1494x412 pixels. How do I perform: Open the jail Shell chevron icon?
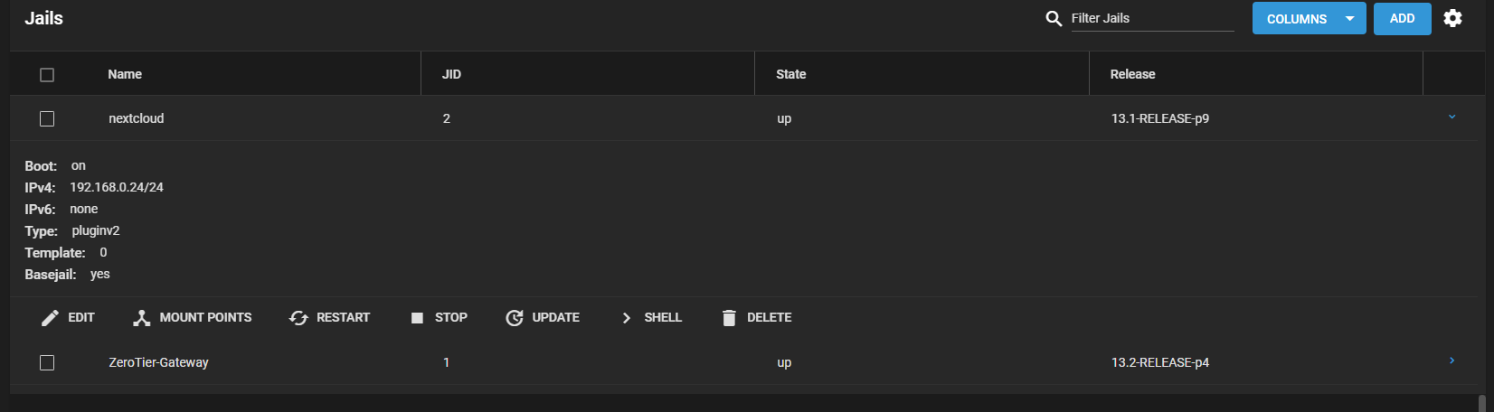(x=626, y=318)
